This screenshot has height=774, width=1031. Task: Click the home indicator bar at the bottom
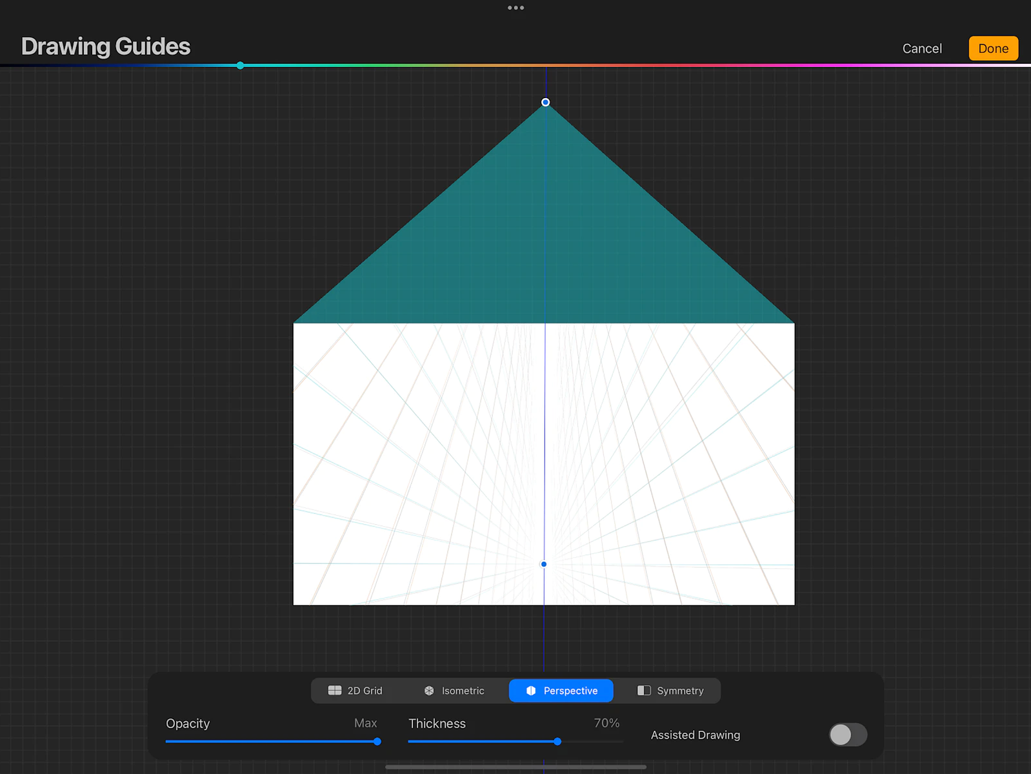[515, 767]
